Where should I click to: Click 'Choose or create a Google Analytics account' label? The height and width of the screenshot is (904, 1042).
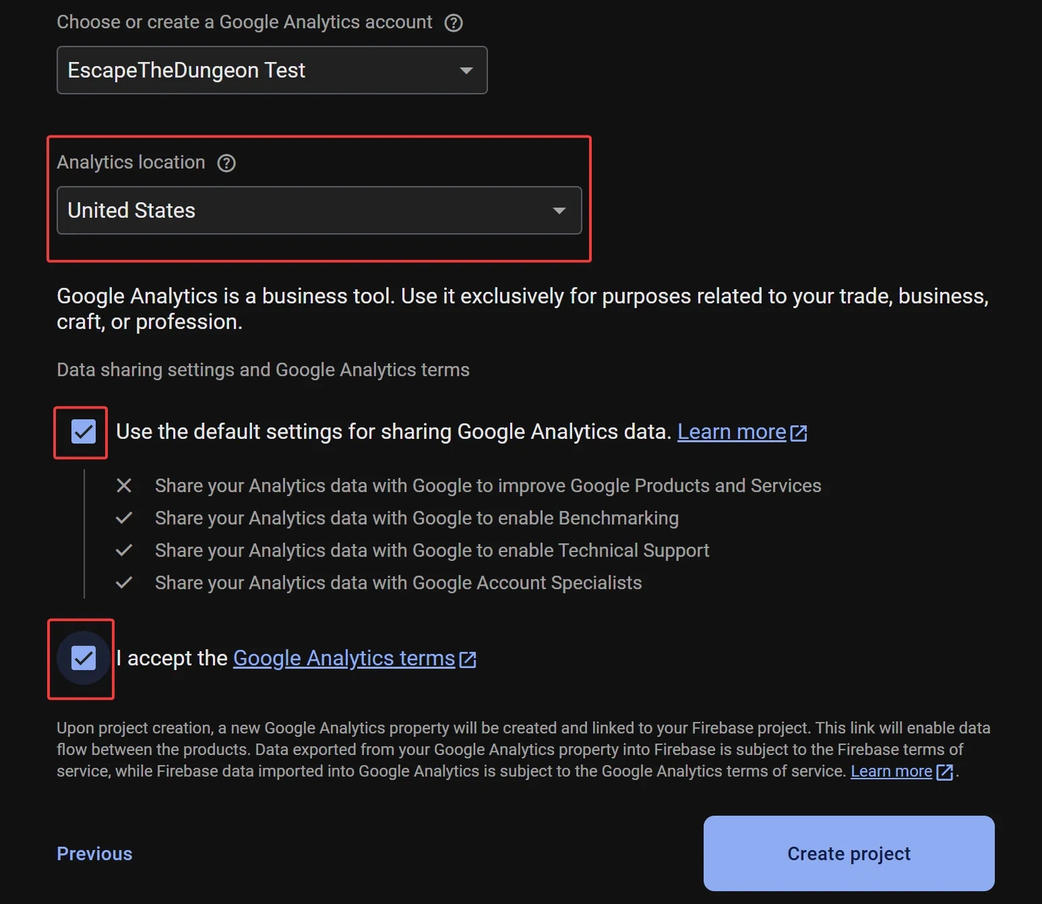245,22
